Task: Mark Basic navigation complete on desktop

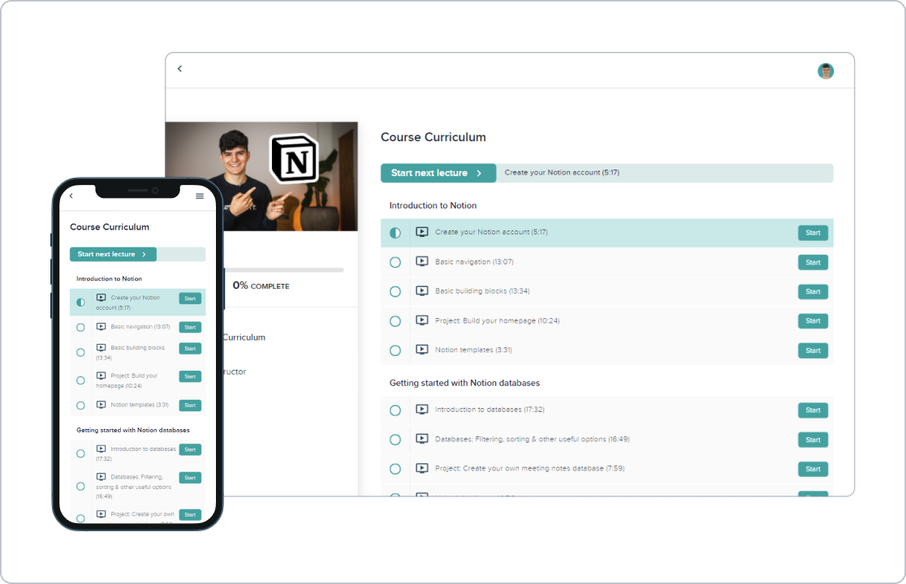Action: click(395, 263)
